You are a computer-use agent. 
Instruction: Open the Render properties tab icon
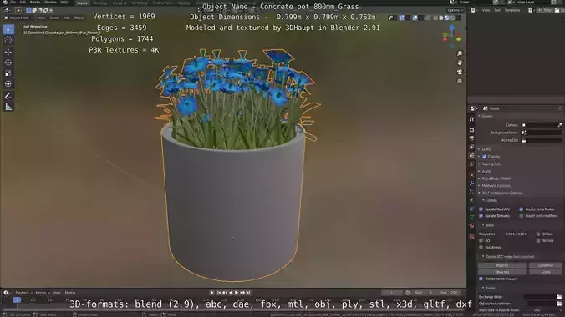(x=471, y=129)
